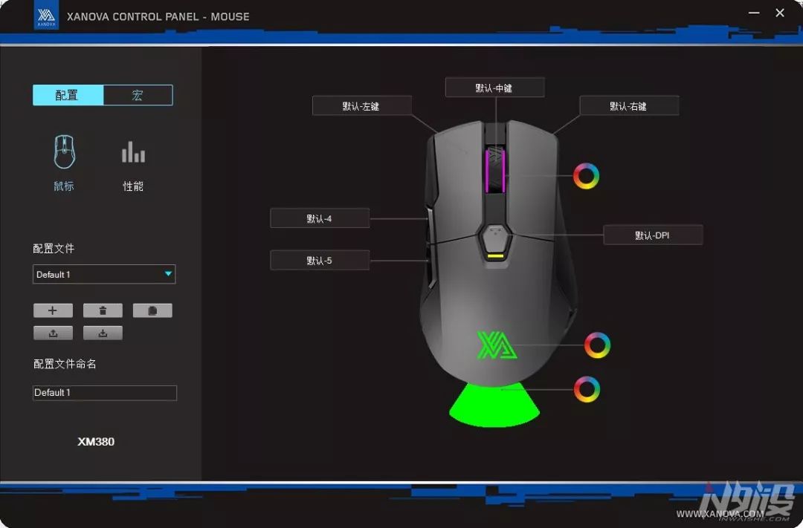Delete profile using trash icon
Image resolution: width=803 pixels, height=528 pixels.
pyautogui.click(x=103, y=310)
